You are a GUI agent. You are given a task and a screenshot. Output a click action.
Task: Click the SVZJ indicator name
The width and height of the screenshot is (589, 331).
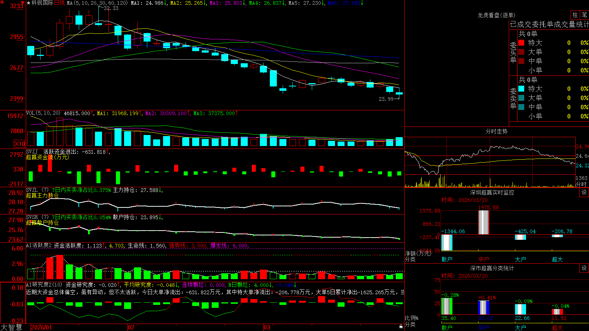tap(32, 152)
